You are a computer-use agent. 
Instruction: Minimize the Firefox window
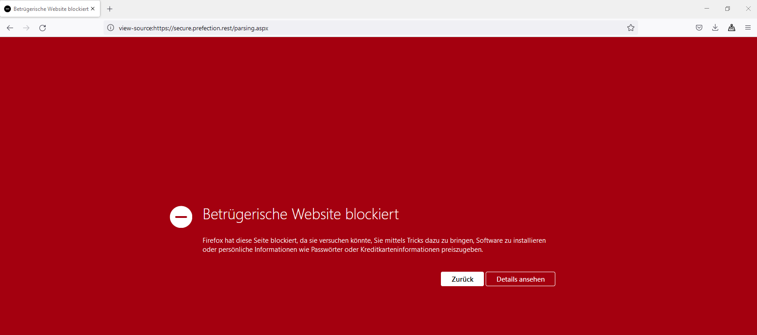click(707, 9)
